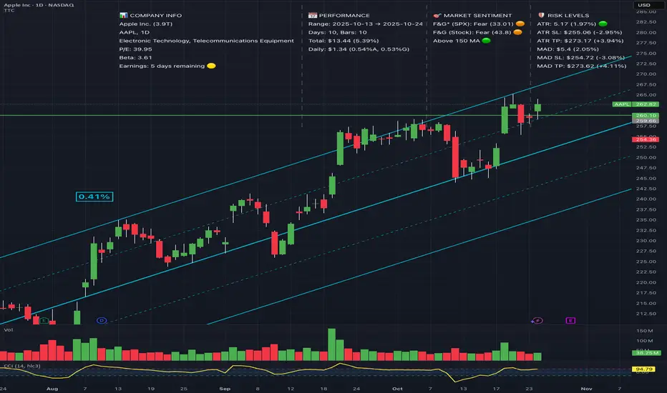Screen dimensions: 667x393
Task: Click the 220.00 price scale label
Action: click(646, 282)
